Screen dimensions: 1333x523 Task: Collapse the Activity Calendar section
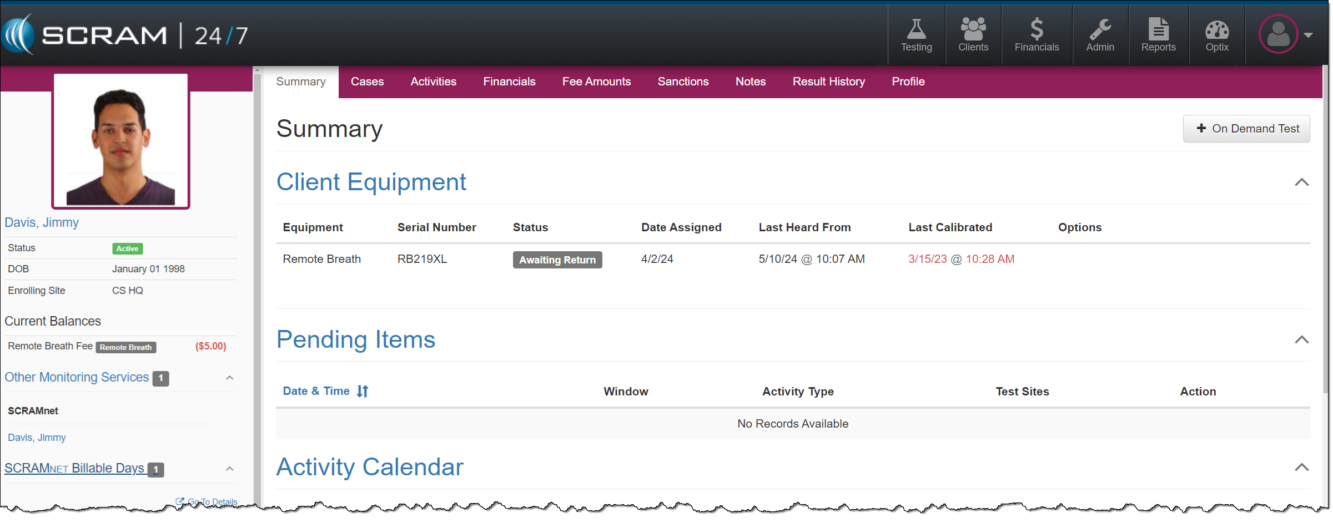[1301, 468]
